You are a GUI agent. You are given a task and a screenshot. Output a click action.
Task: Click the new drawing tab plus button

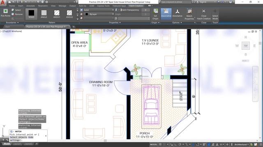(74, 27)
